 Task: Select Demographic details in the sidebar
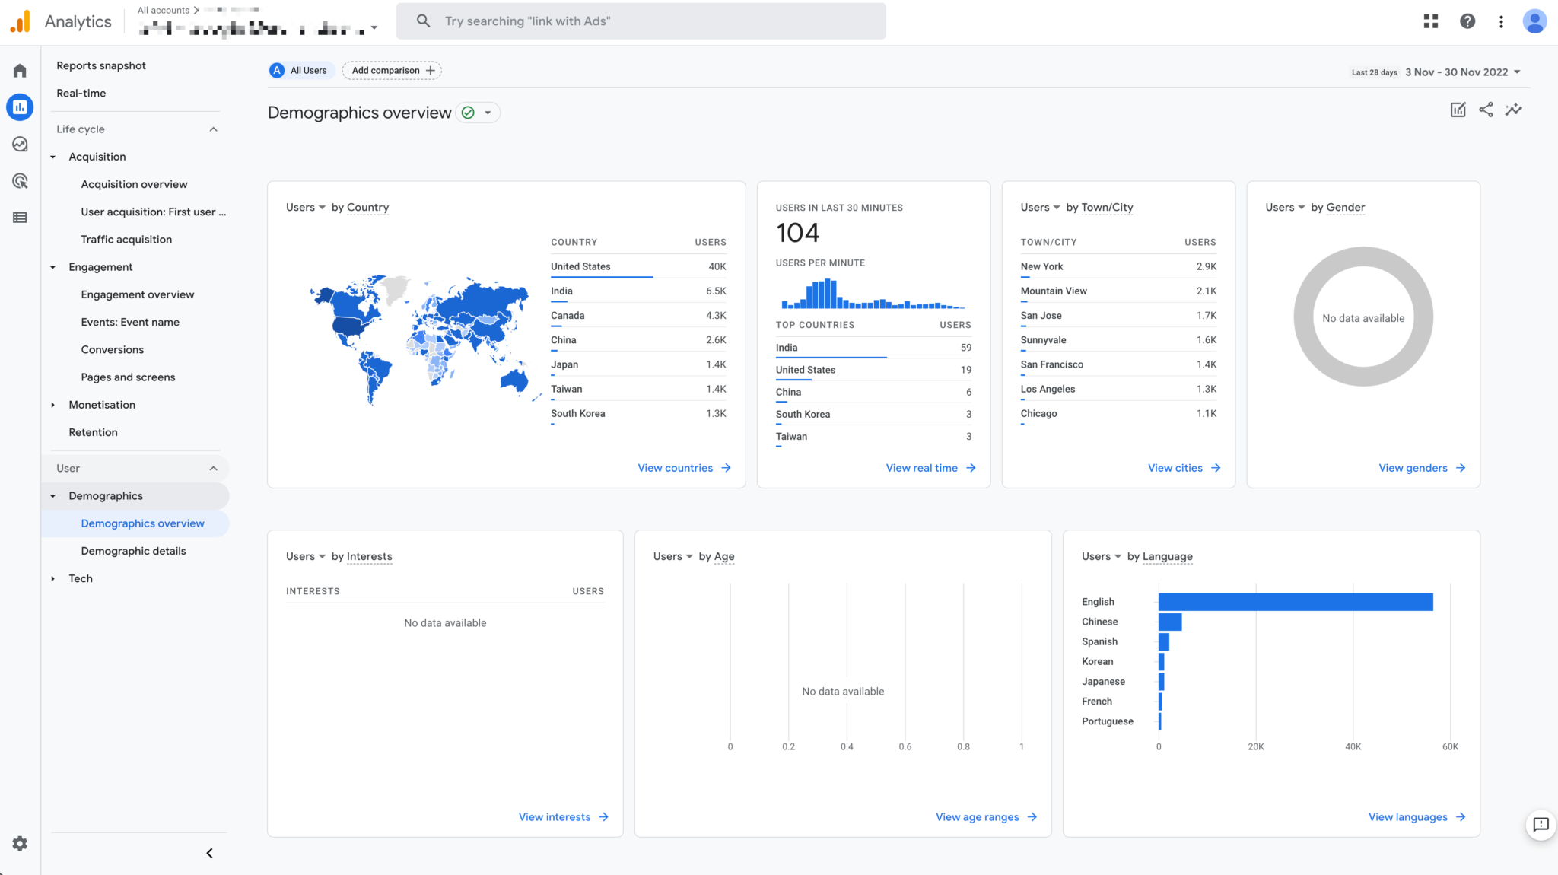pyautogui.click(x=133, y=551)
